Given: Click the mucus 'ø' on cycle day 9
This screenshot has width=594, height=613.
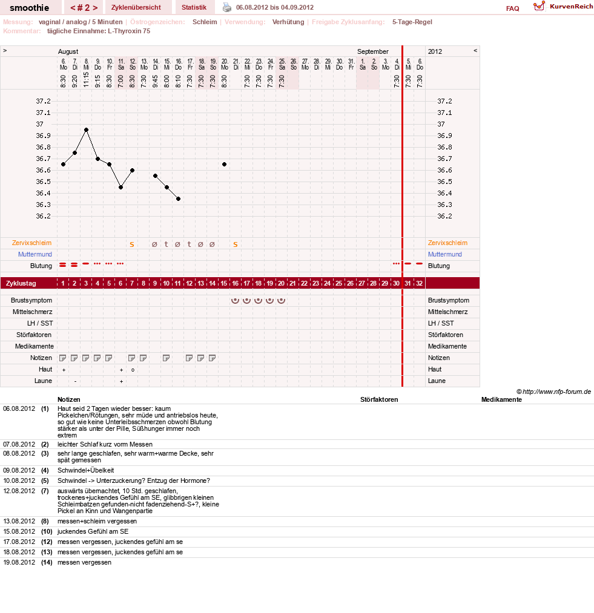Looking at the screenshot, I should (154, 244).
